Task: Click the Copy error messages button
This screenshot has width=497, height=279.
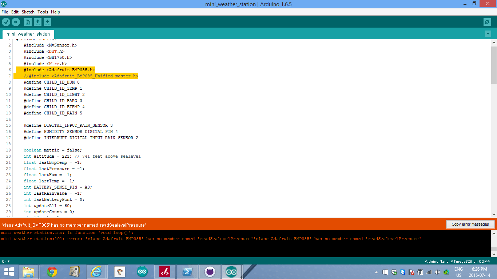Action: tap(470, 224)
